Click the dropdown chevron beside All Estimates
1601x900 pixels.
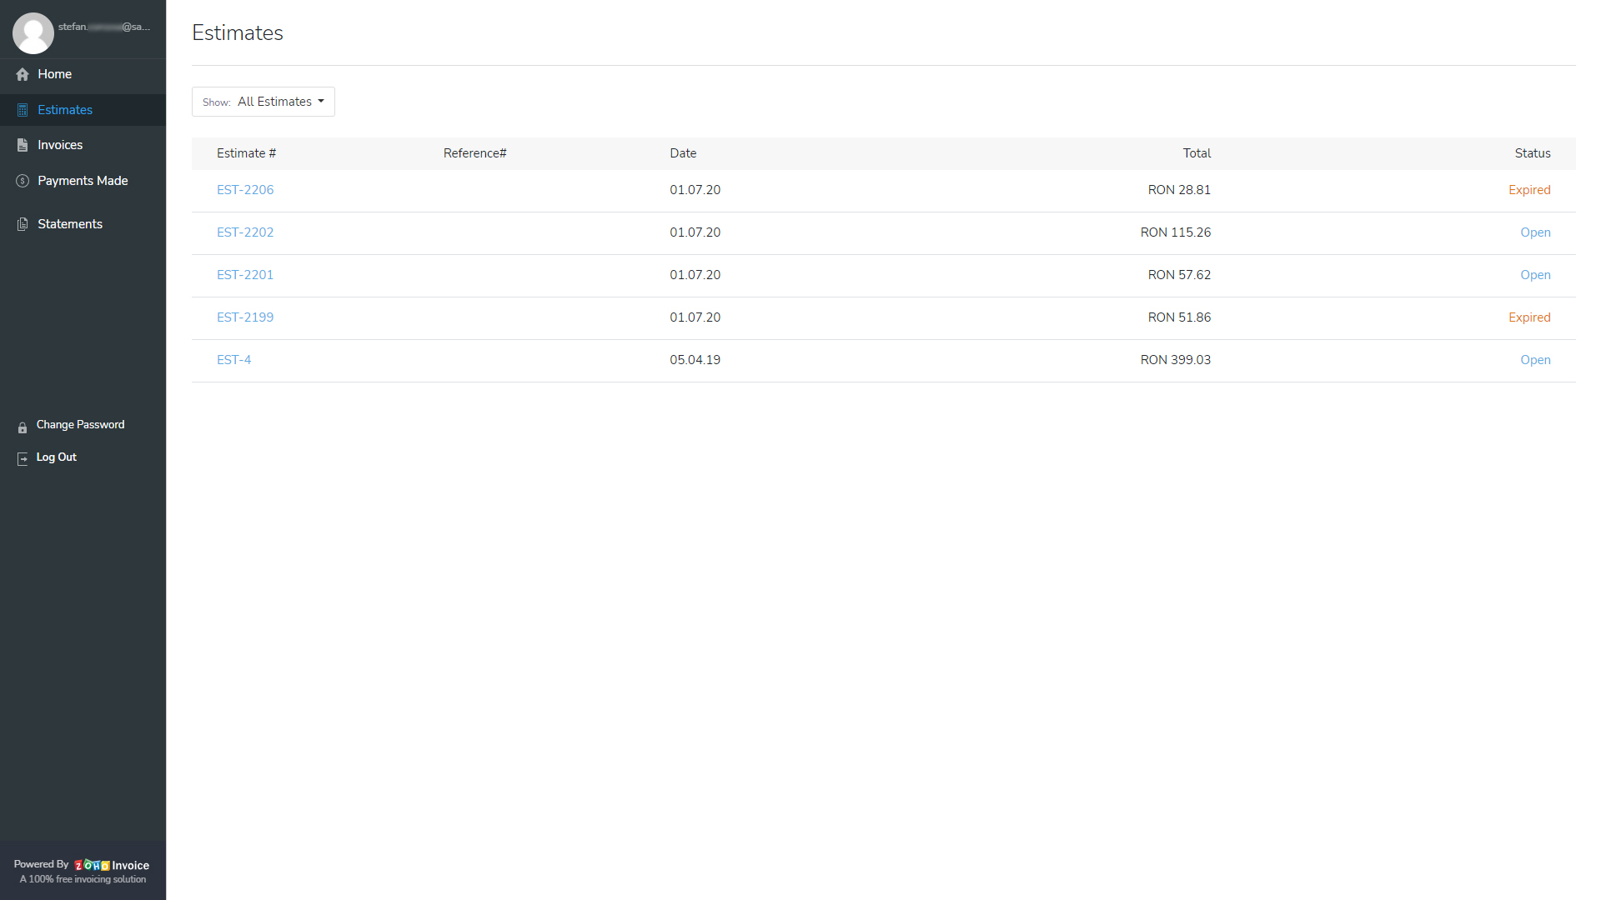(x=322, y=102)
